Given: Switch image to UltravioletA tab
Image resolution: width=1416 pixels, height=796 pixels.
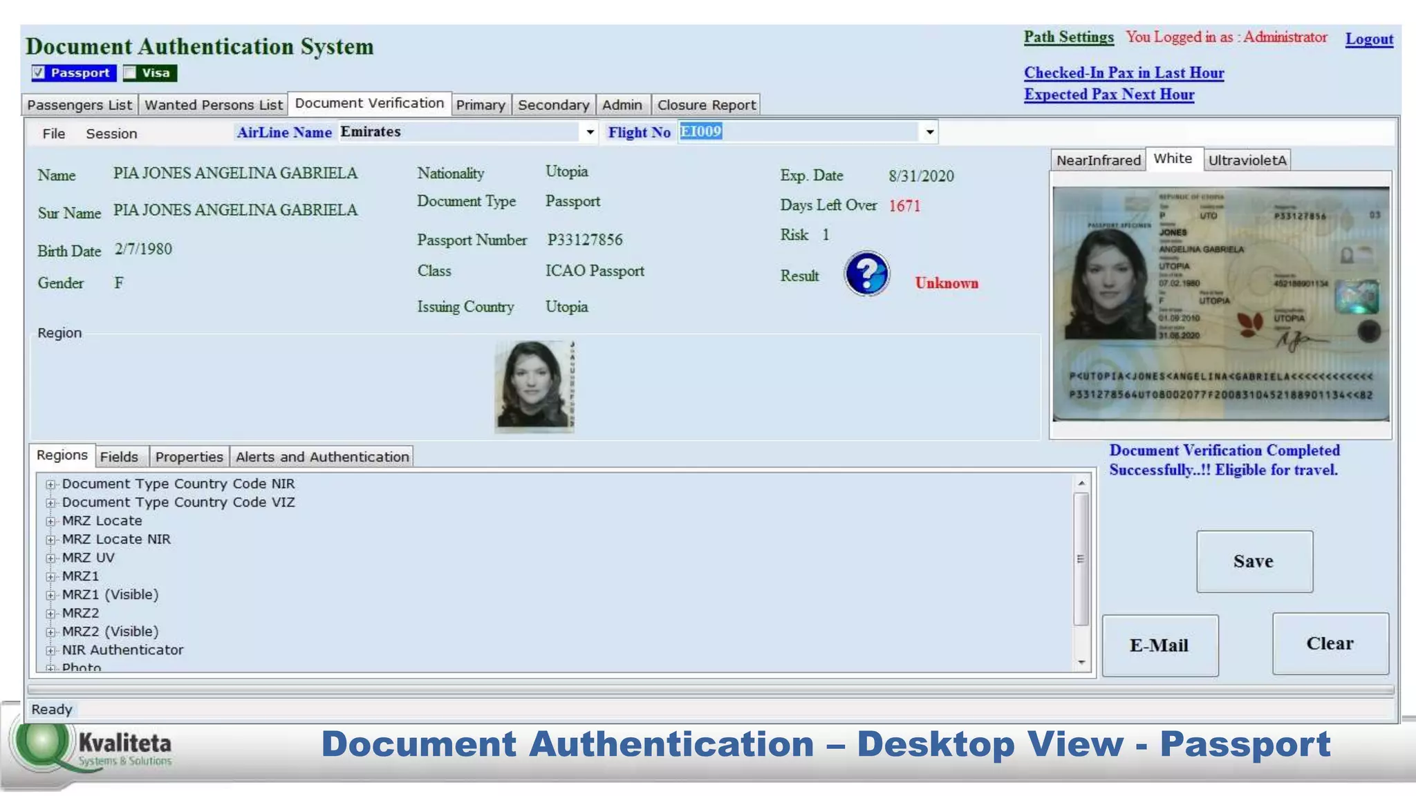Looking at the screenshot, I should point(1247,160).
